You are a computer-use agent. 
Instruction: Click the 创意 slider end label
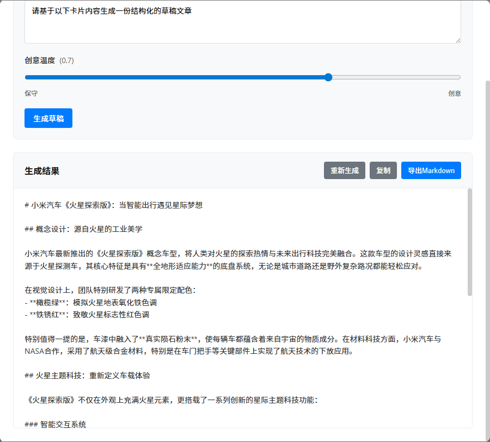[x=455, y=94]
